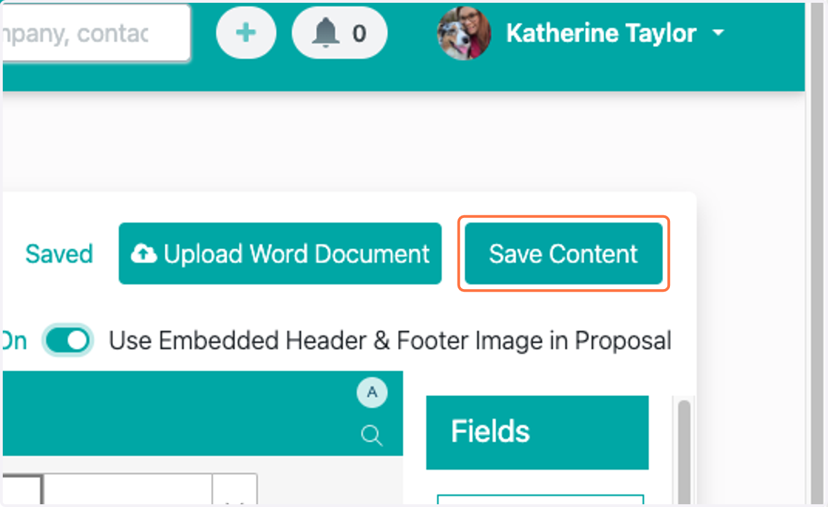Disable Use Embedded Header & Footer Image toggle
This screenshot has width=828, height=507.
click(68, 341)
